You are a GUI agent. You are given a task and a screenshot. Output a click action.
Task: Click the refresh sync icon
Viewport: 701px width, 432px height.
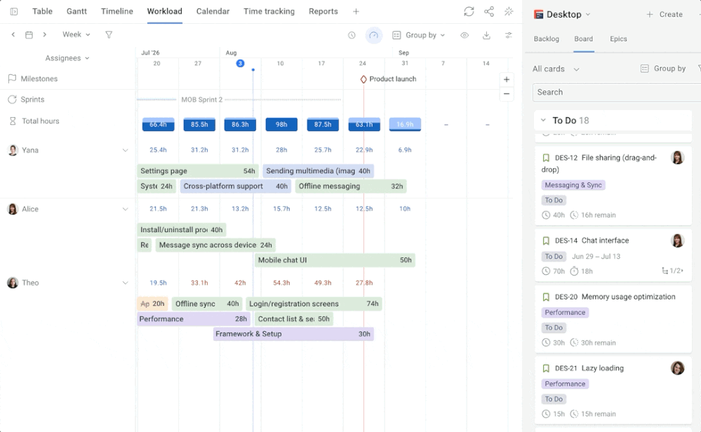[x=469, y=12]
